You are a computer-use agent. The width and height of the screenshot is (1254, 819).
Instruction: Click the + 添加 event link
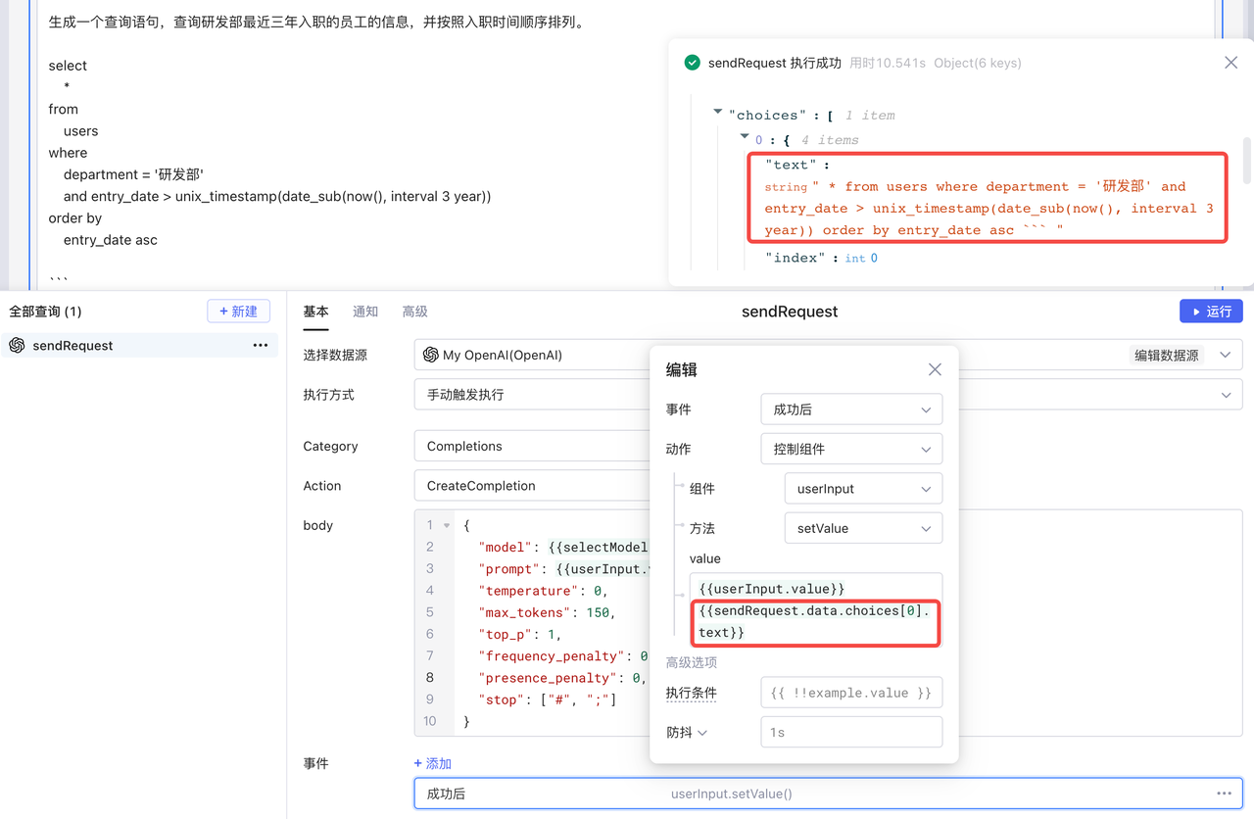tap(432, 763)
